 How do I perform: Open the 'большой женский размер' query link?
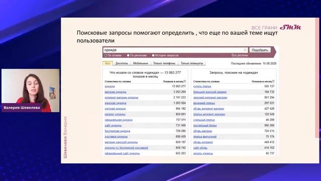coord(210,92)
